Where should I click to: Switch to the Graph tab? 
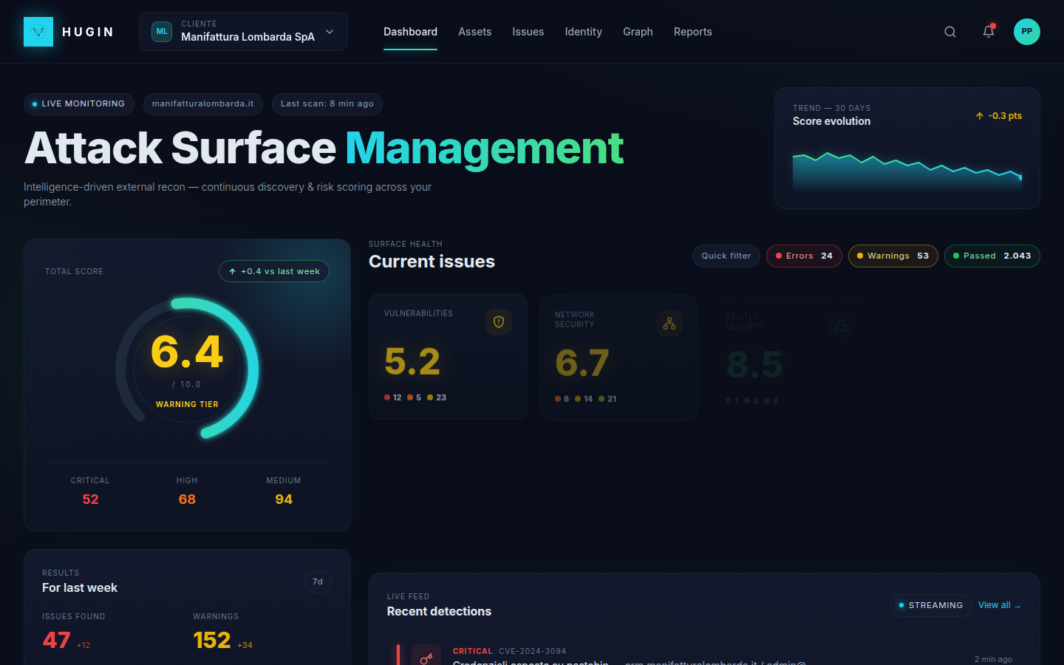point(638,32)
